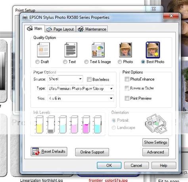Select the Portrait orientation radio button
Viewport: 188px width, 182px height.
113,120
